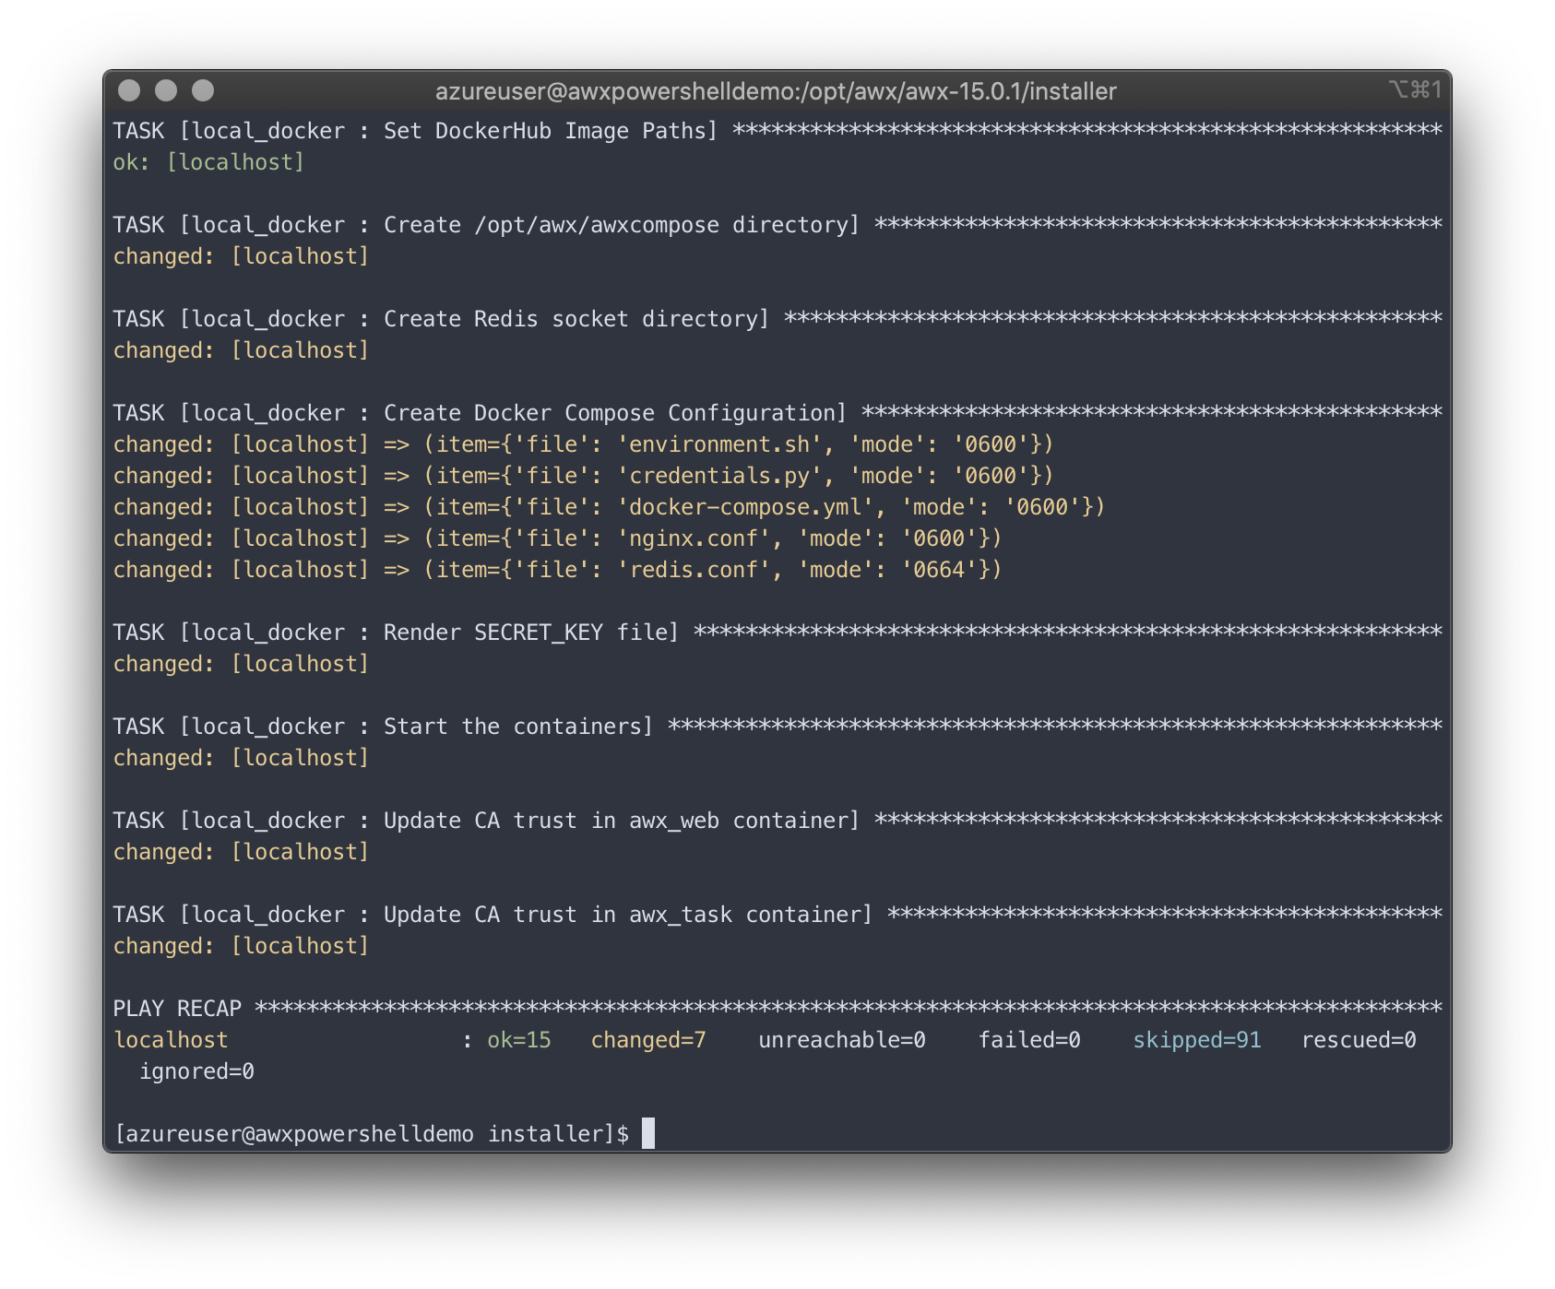The width and height of the screenshot is (1555, 1289).
Task: Select the docker-compose.yml item line
Action: coord(609,506)
